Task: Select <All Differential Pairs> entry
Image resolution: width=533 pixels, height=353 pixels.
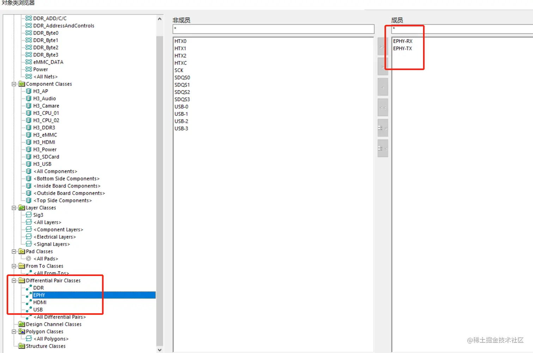Action: (60, 317)
